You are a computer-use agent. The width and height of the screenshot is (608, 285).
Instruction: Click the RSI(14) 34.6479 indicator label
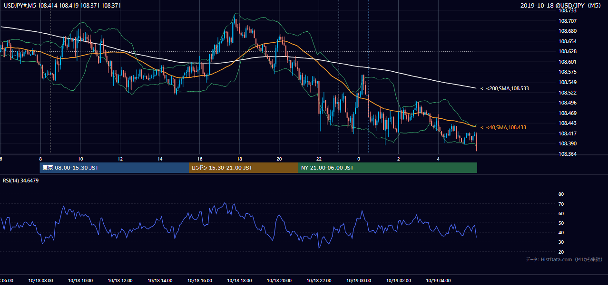[x=21, y=180]
